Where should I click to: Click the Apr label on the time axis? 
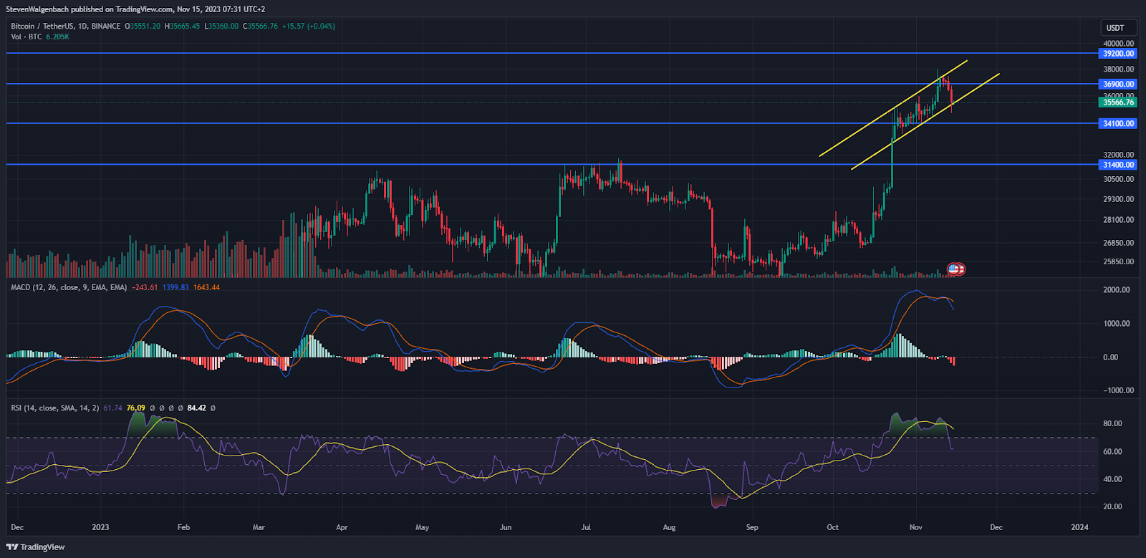pyautogui.click(x=342, y=527)
